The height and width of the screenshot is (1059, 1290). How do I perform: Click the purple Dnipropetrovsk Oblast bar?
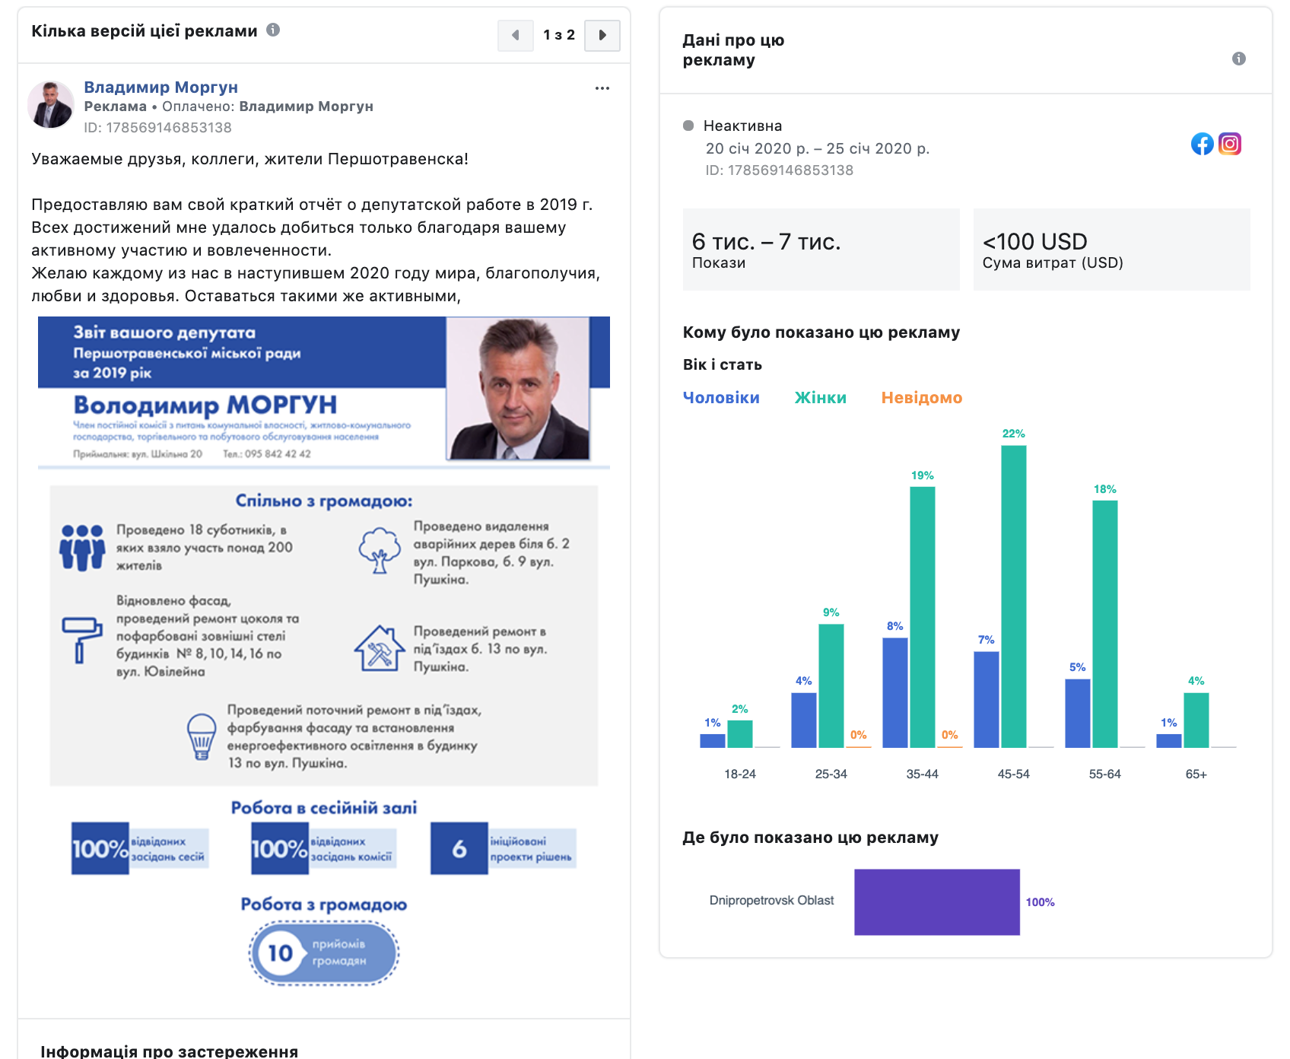point(936,902)
